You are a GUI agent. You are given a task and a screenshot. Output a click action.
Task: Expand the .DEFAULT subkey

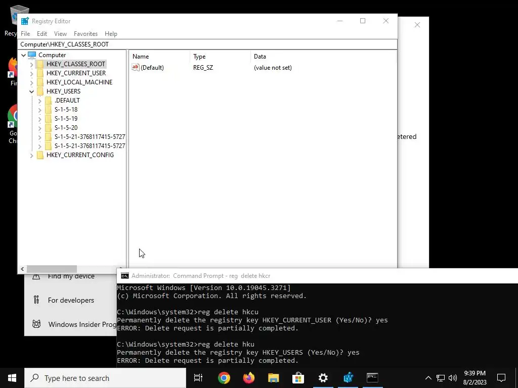[x=39, y=101]
